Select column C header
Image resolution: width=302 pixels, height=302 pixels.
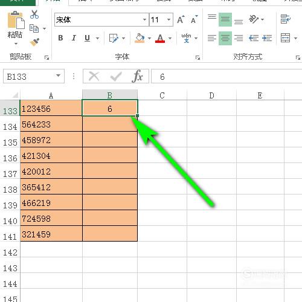click(162, 95)
